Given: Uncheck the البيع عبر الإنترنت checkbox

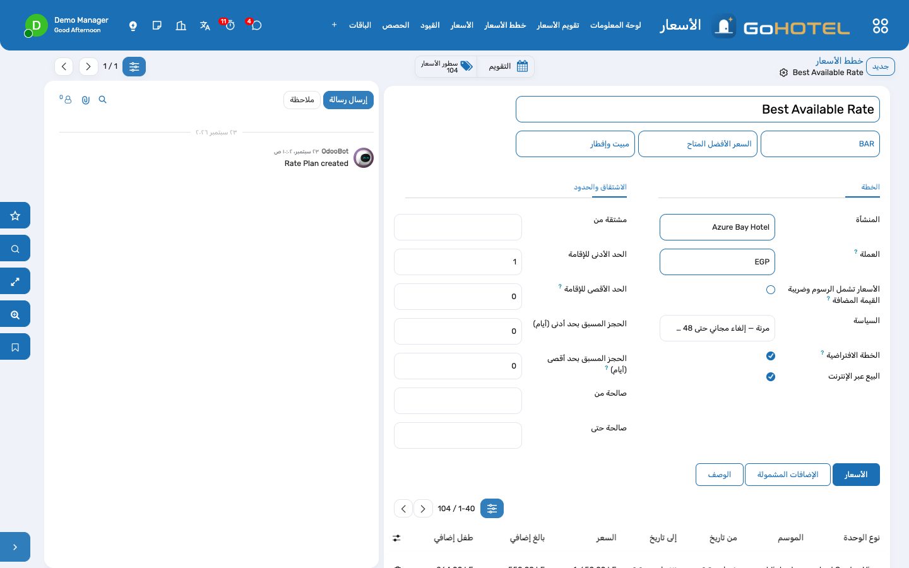Looking at the screenshot, I should pos(770,377).
